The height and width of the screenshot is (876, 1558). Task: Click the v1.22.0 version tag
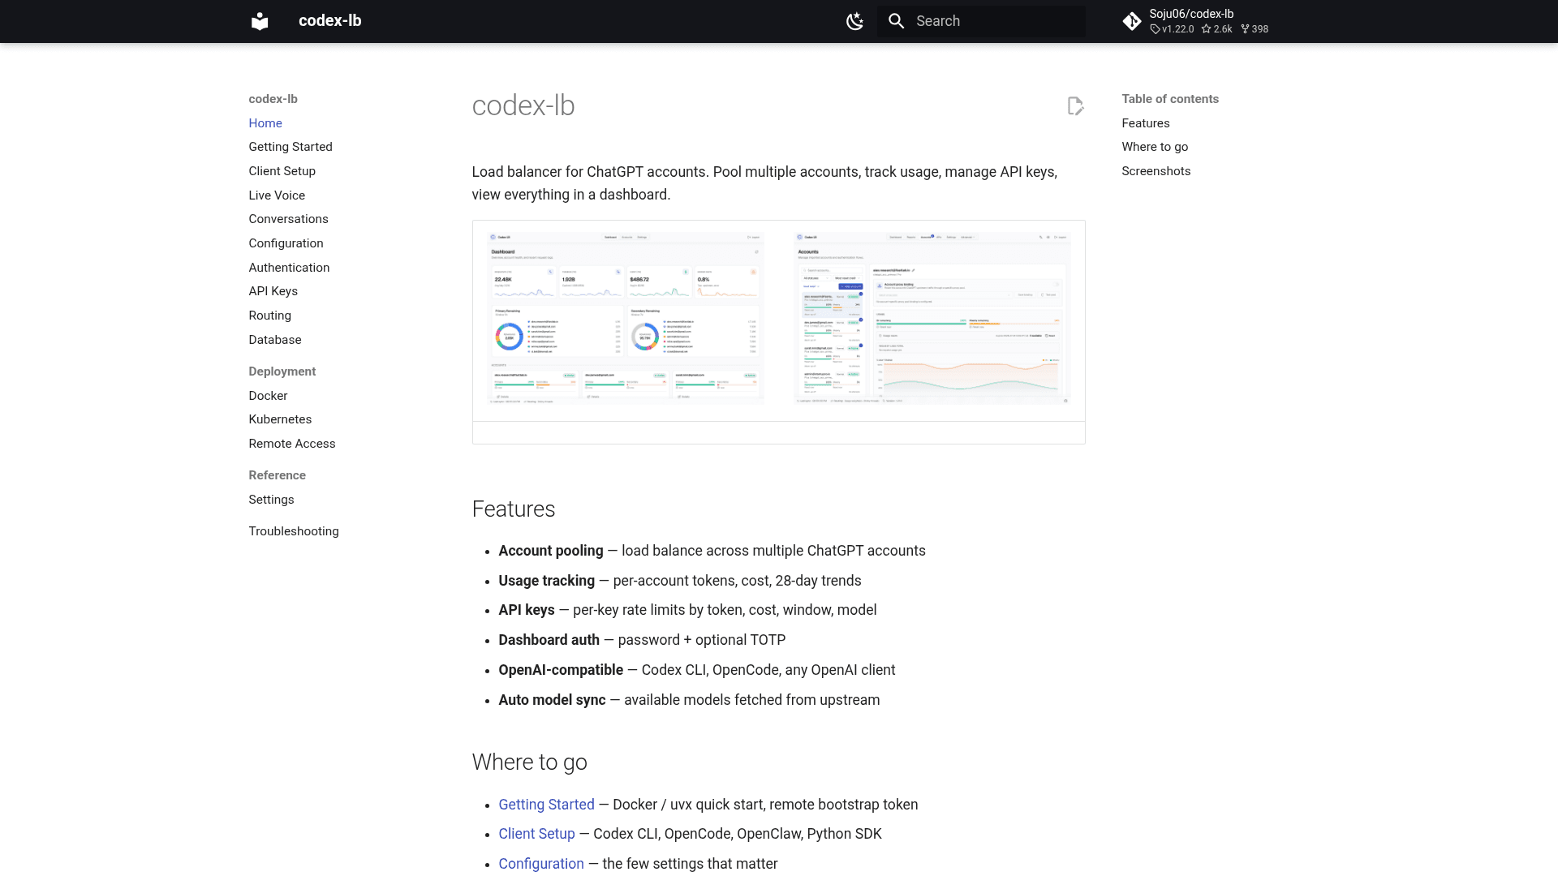[x=1173, y=29]
